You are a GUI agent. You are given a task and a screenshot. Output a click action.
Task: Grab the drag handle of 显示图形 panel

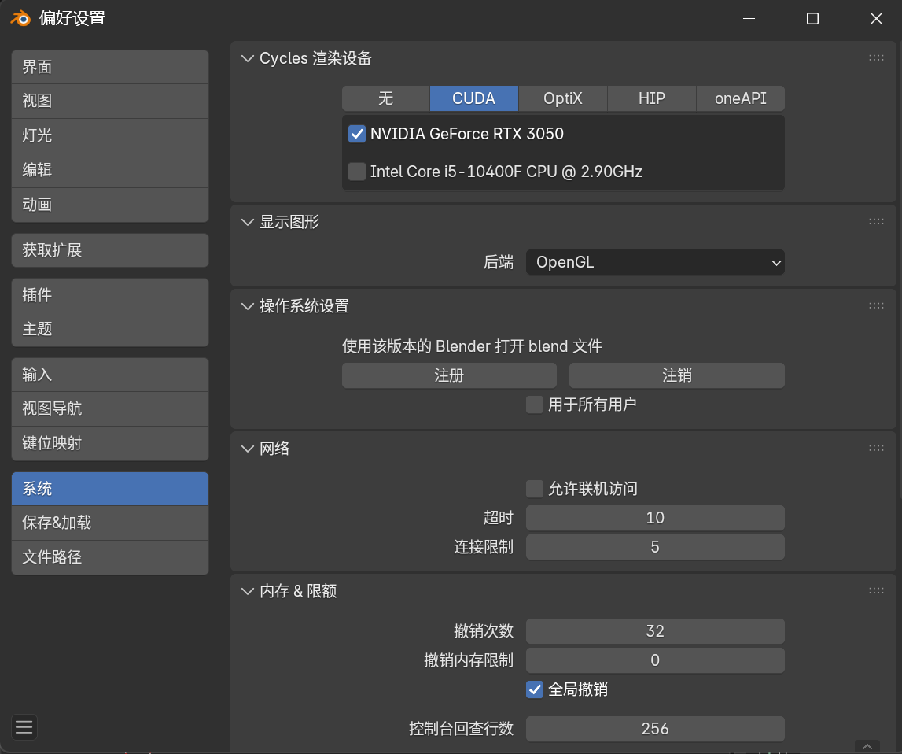click(x=876, y=221)
